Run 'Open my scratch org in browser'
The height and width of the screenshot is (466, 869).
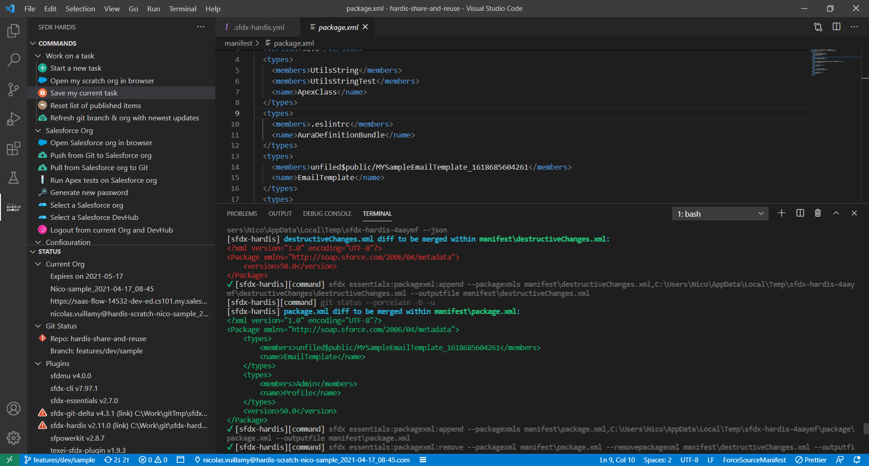click(x=121, y=81)
